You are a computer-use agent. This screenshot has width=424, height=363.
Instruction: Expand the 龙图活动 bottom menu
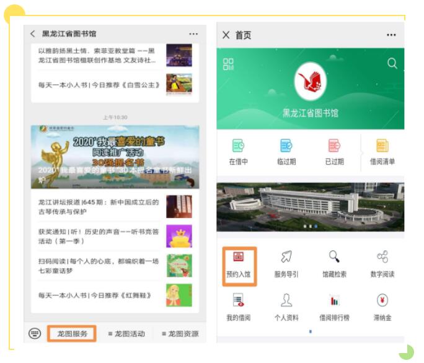pos(126,333)
